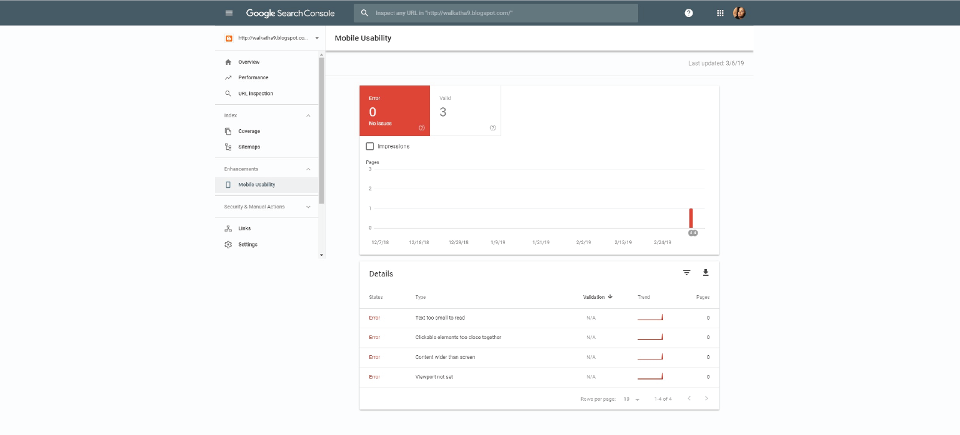Click the Mobile Usability phone icon

pyautogui.click(x=228, y=185)
